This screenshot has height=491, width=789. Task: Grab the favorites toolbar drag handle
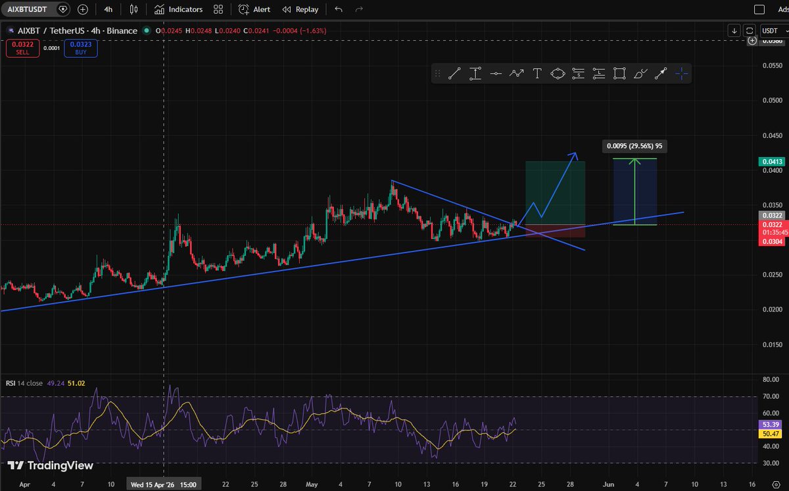pos(438,74)
